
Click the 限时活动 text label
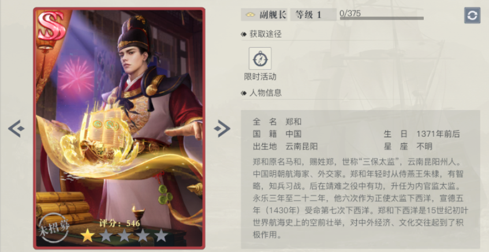260,77
